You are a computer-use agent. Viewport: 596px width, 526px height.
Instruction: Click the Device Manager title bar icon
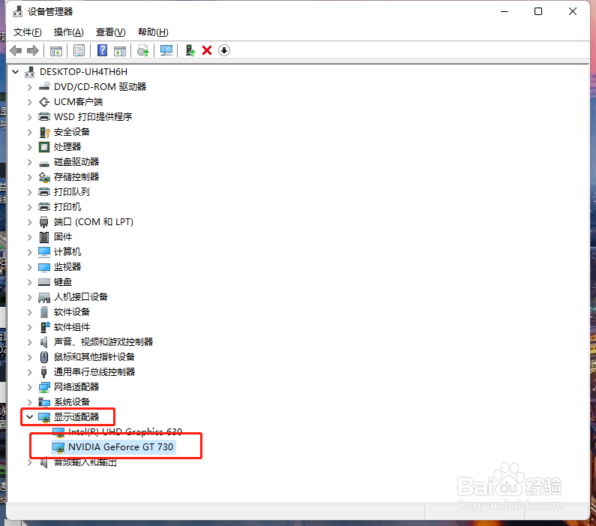tap(17, 11)
